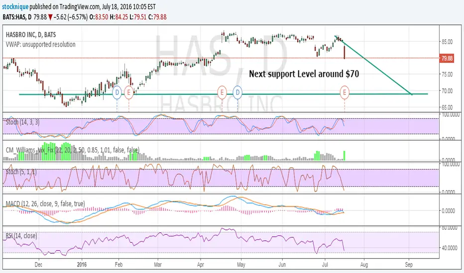Click the L:79.51 low value

138,17
